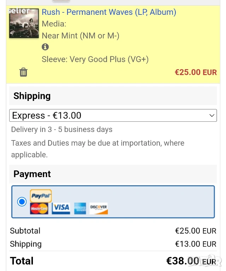
Task: Click the Subtotal label
Action: 25,231
